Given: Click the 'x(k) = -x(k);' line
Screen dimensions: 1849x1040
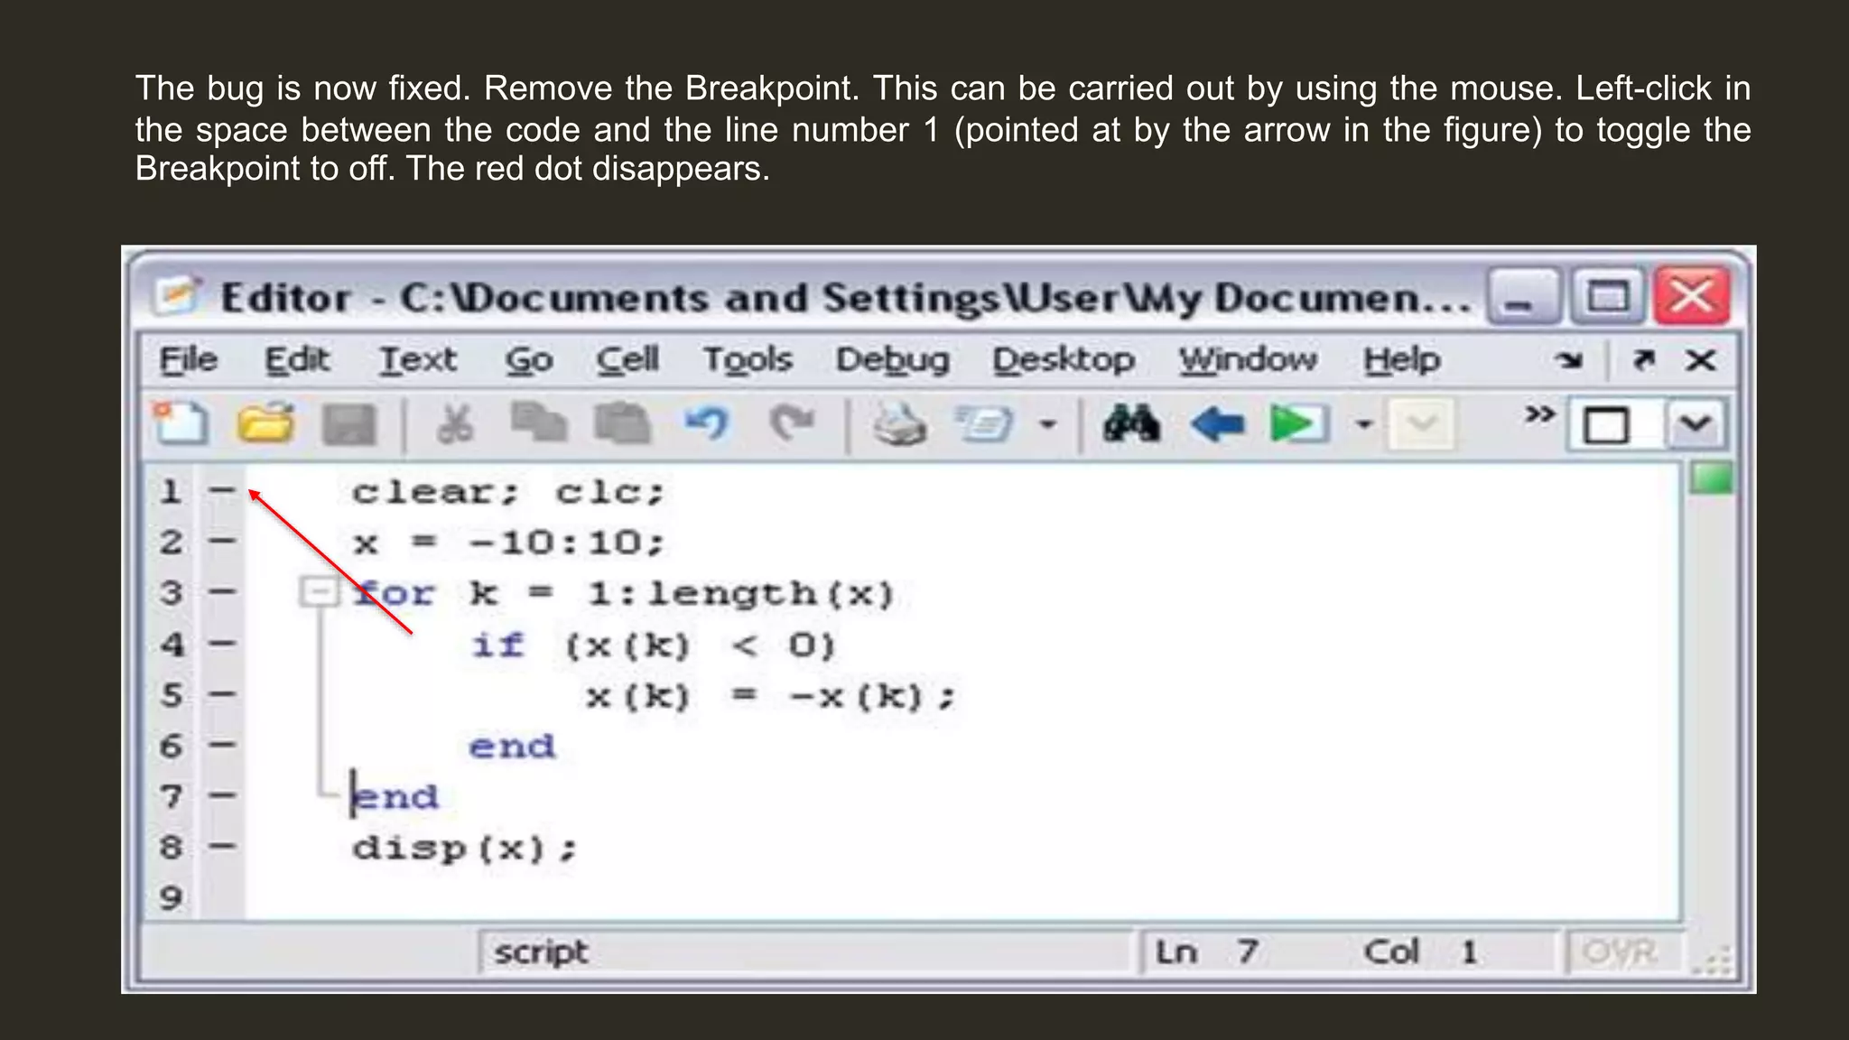Looking at the screenshot, I should [770, 696].
